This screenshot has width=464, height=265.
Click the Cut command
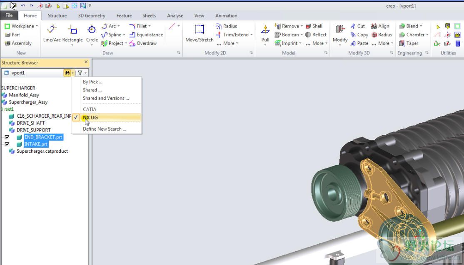[x=357, y=26]
